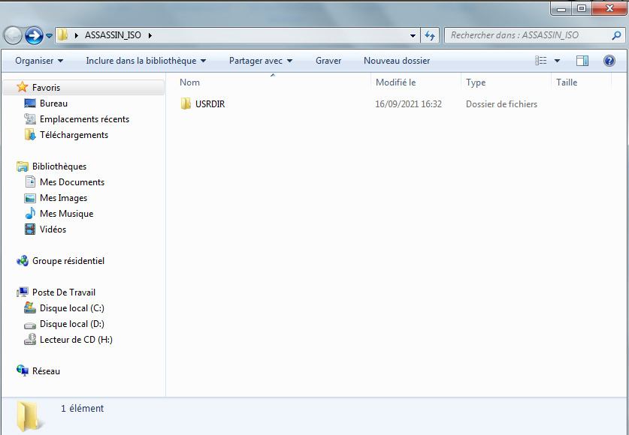Image resolution: width=629 pixels, height=435 pixels.
Task: Select Téléchargements in Favoris
Action: [x=74, y=135]
